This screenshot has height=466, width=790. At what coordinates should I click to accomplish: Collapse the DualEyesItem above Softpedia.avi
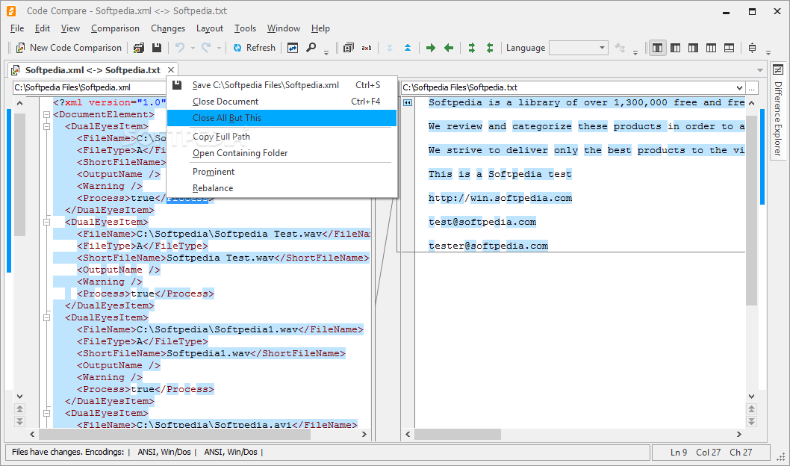pos(46,414)
